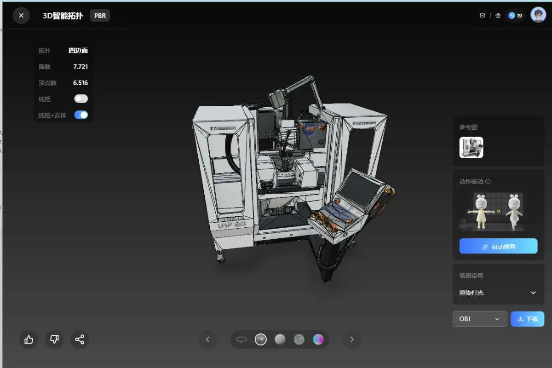Open the 参考图 reference thumbnail
This screenshot has height=368, width=552.
[471, 148]
